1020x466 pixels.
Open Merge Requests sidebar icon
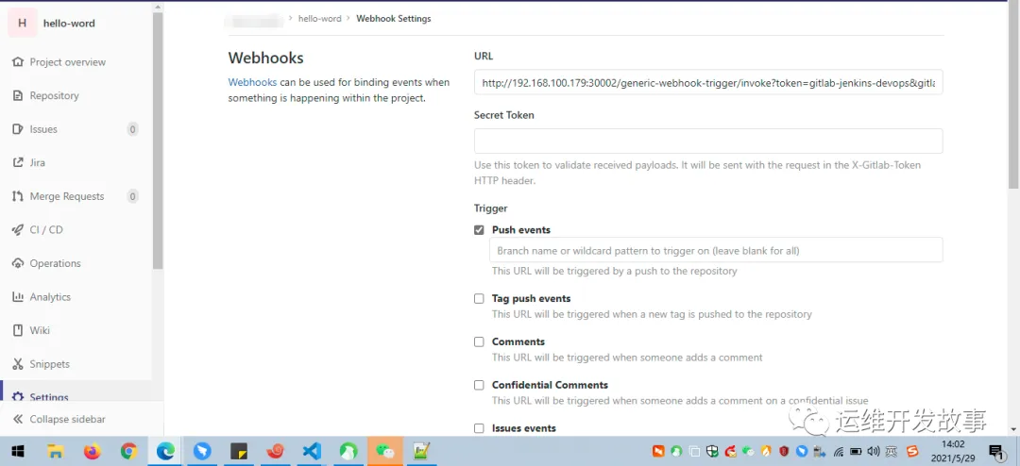click(x=18, y=196)
